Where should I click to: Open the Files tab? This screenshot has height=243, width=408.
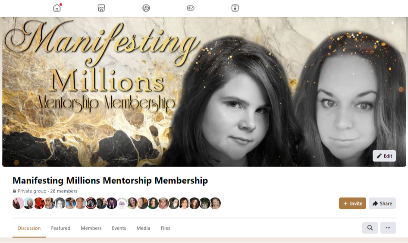(165, 228)
